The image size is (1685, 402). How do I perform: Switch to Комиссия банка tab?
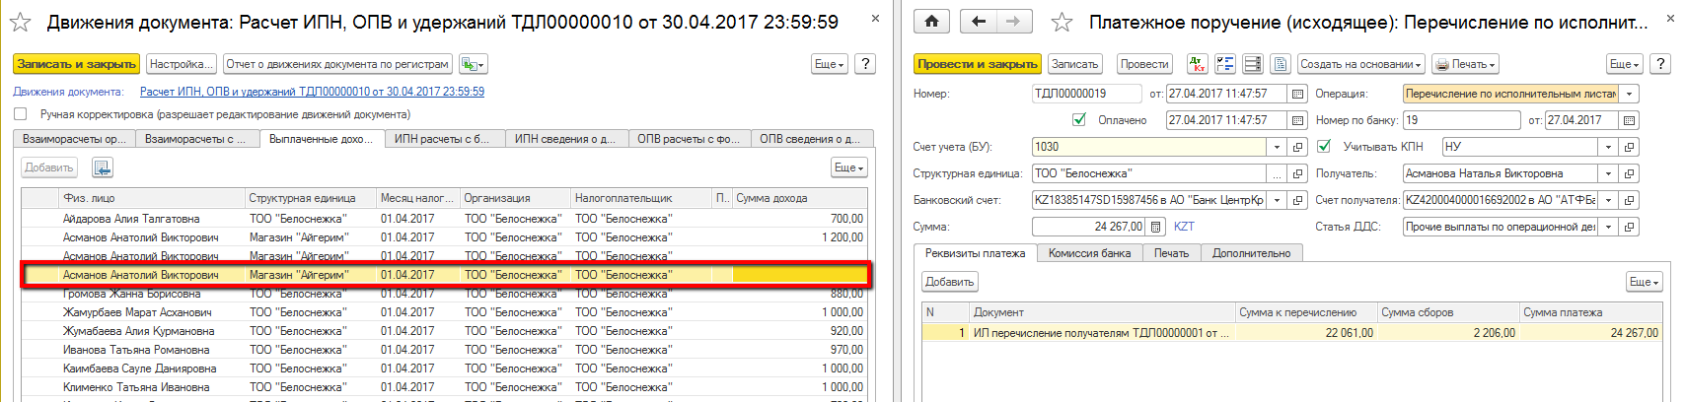pos(1089,253)
